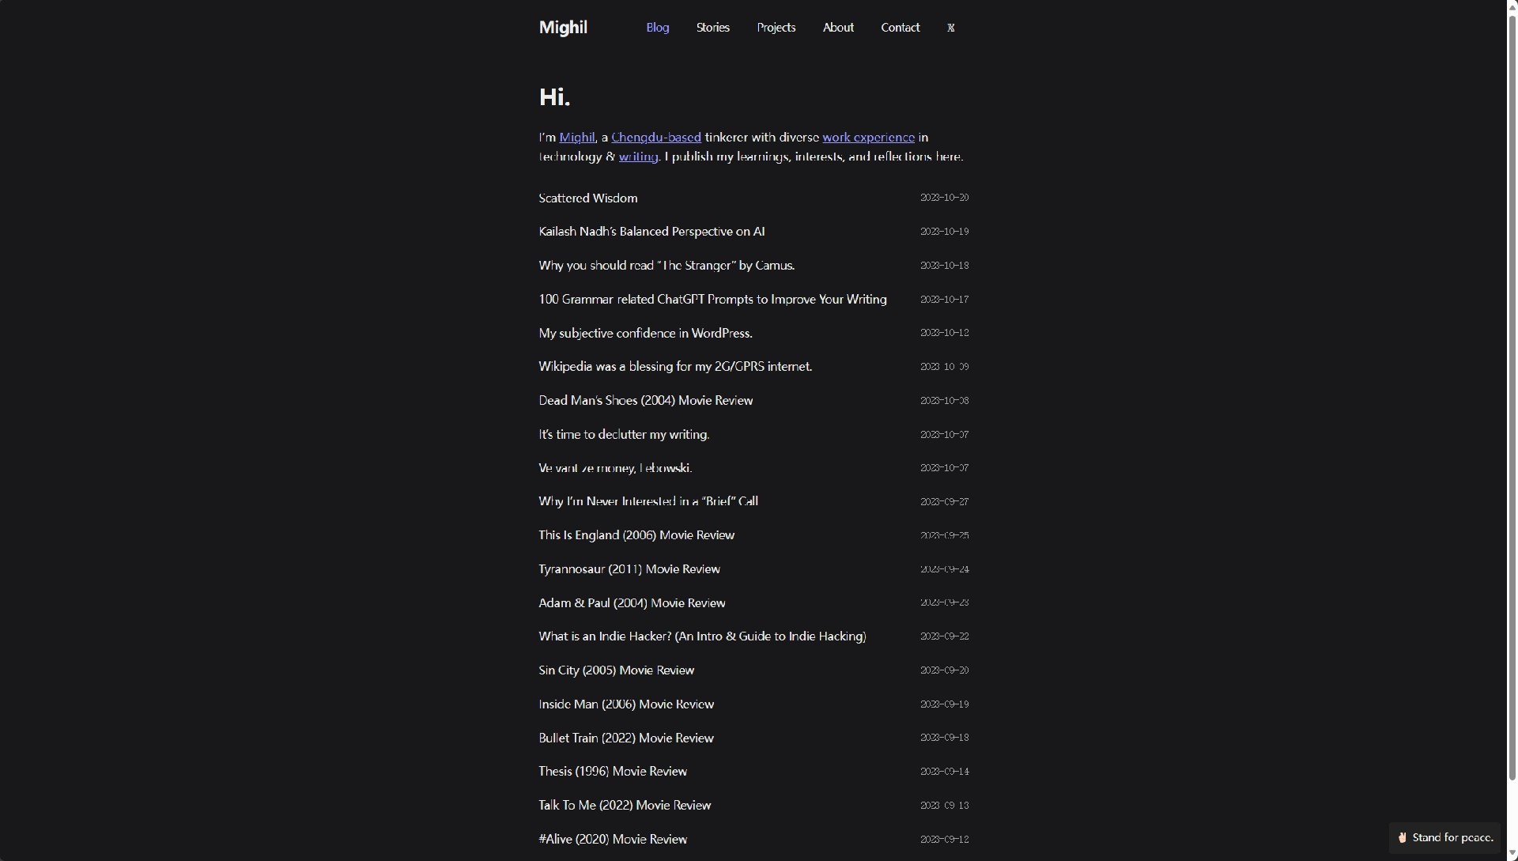Open the Contact page link
The width and height of the screenshot is (1518, 861).
point(900,28)
